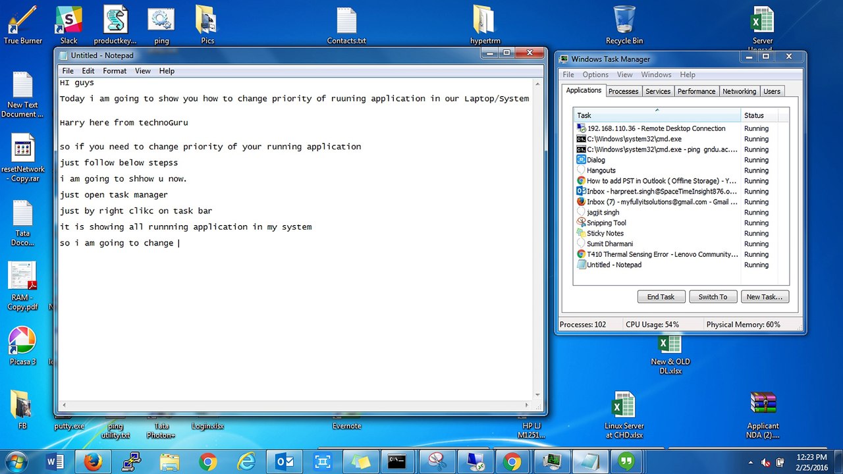This screenshot has width=843, height=474.
Task: Open Microsoft Word from the taskbar
Action: pyautogui.click(x=55, y=461)
